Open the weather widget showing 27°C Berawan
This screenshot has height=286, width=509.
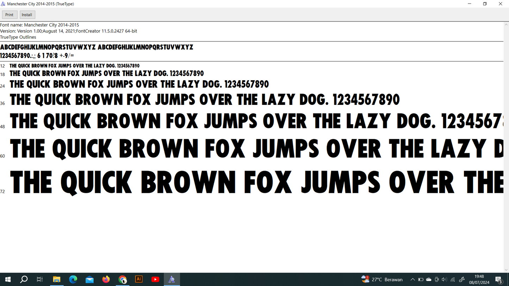pyautogui.click(x=382, y=279)
